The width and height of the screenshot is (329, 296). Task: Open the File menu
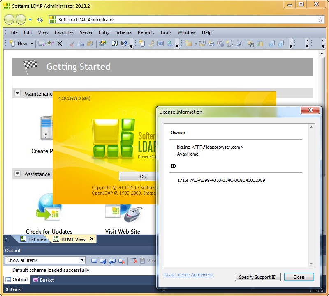click(14, 32)
